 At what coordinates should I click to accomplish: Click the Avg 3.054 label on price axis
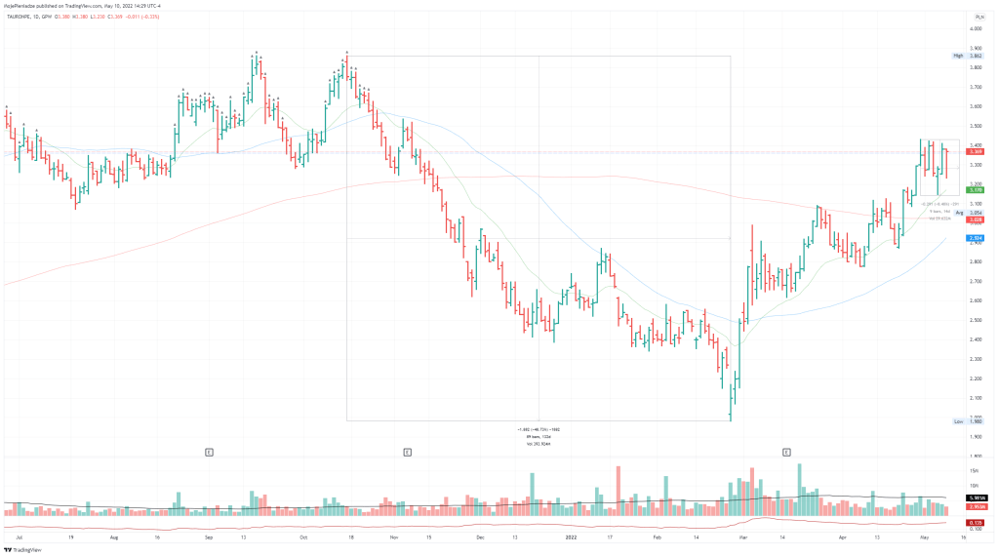[x=968, y=213]
